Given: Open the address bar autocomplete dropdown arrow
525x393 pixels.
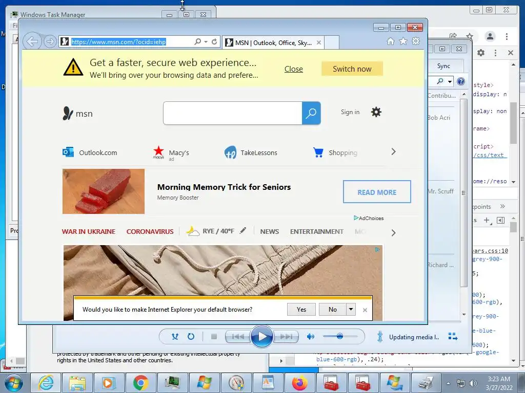Looking at the screenshot, I should [x=206, y=42].
